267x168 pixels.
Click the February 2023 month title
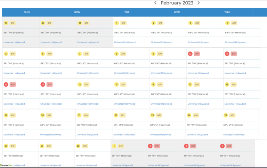point(177,3)
